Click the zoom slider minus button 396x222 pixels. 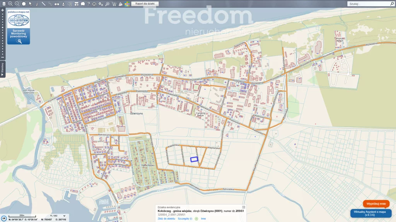tap(3, 57)
